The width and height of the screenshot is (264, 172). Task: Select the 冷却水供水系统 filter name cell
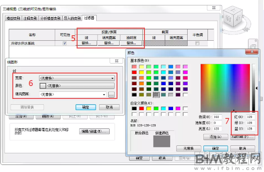(x=32, y=43)
